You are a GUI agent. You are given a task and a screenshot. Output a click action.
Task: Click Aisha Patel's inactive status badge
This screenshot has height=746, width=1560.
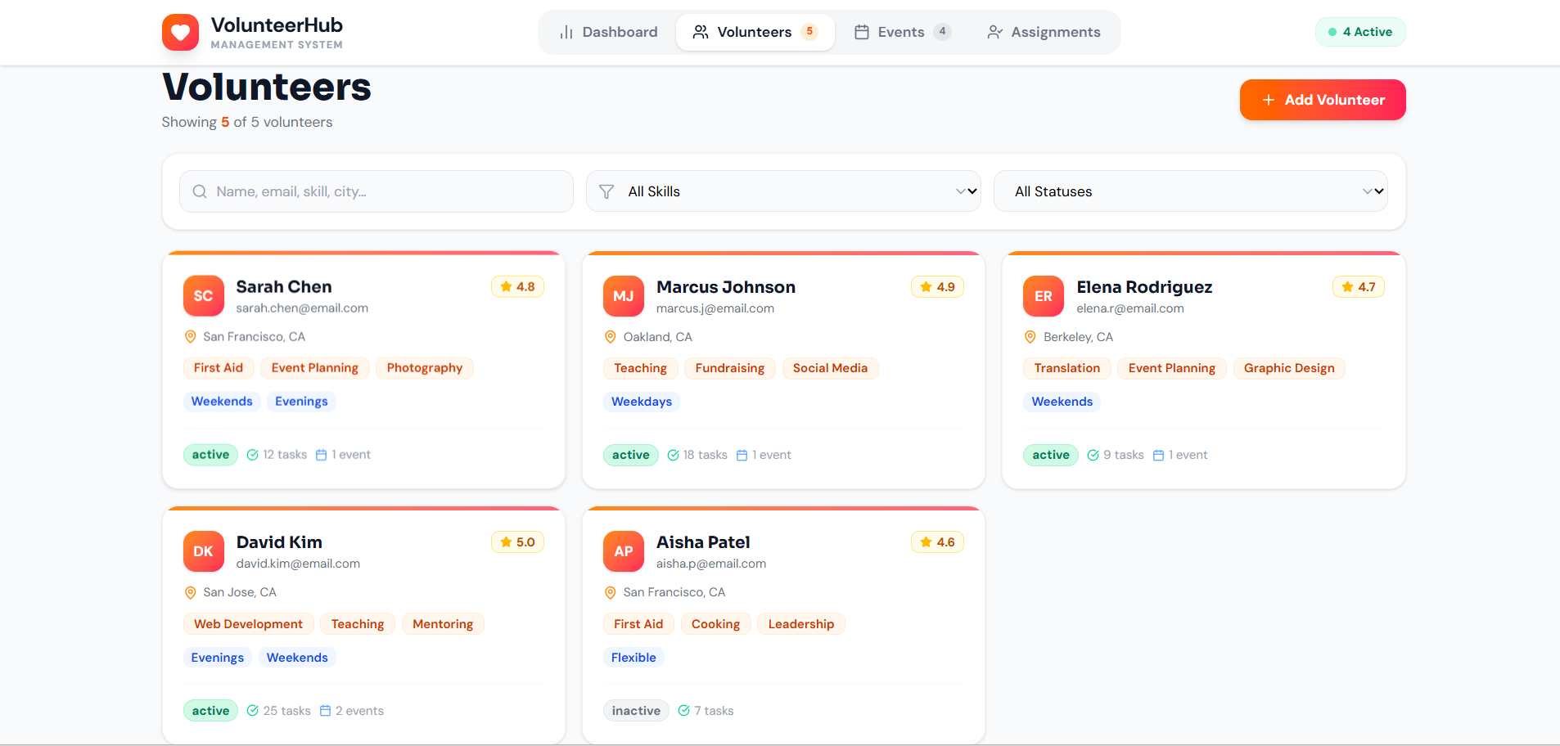click(x=636, y=711)
